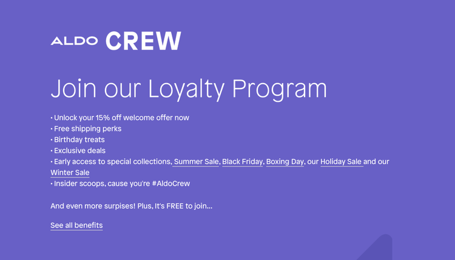The height and width of the screenshot is (260, 455).
Task: Click the Join our Loyalty Program heading
Action: tap(188, 88)
